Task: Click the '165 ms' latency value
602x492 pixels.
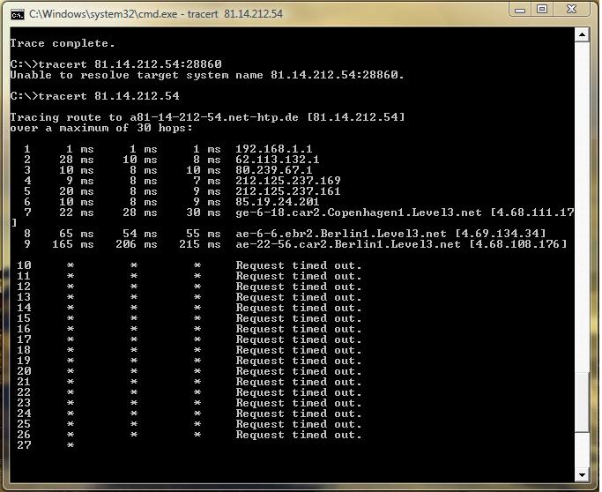Action: pyautogui.click(x=73, y=244)
